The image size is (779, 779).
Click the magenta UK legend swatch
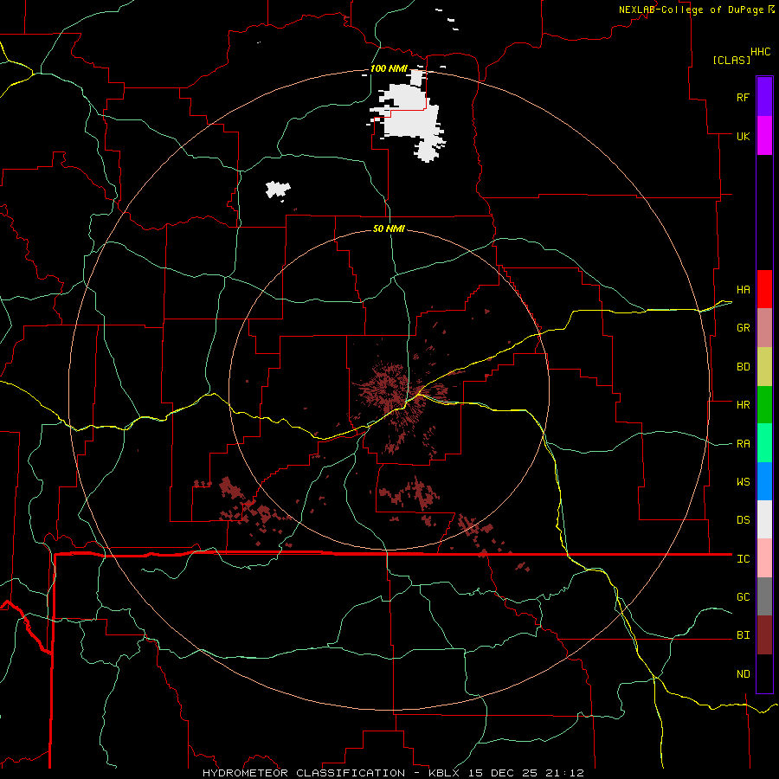[764, 136]
